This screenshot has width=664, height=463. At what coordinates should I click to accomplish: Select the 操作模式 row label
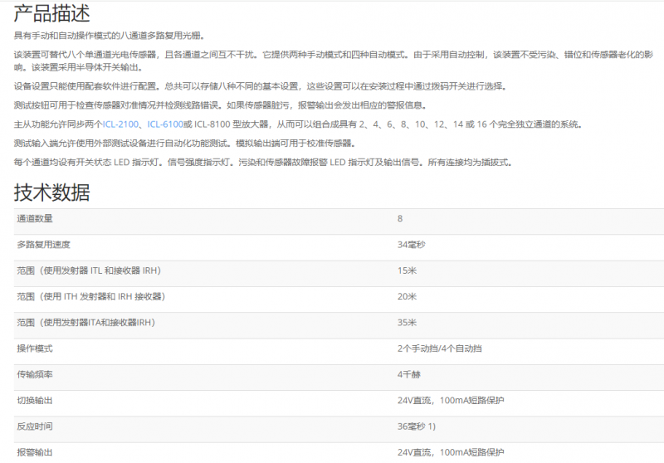click(35, 348)
